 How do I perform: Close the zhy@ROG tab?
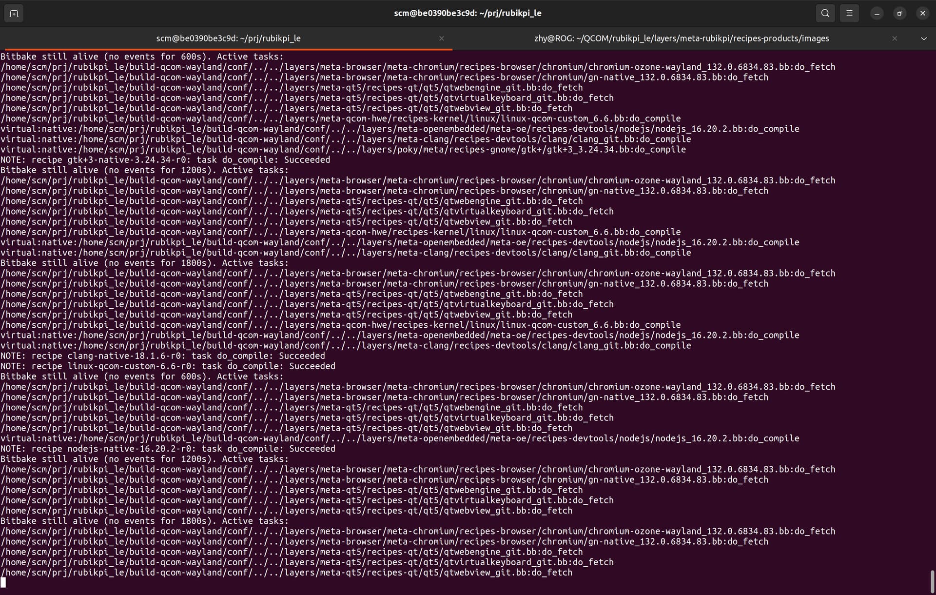click(895, 38)
